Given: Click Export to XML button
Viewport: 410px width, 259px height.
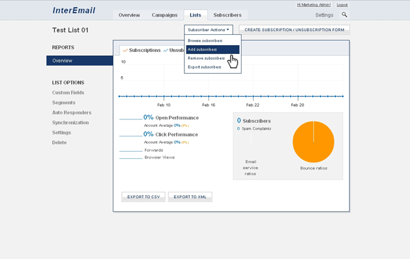Looking at the screenshot, I should 190,197.
